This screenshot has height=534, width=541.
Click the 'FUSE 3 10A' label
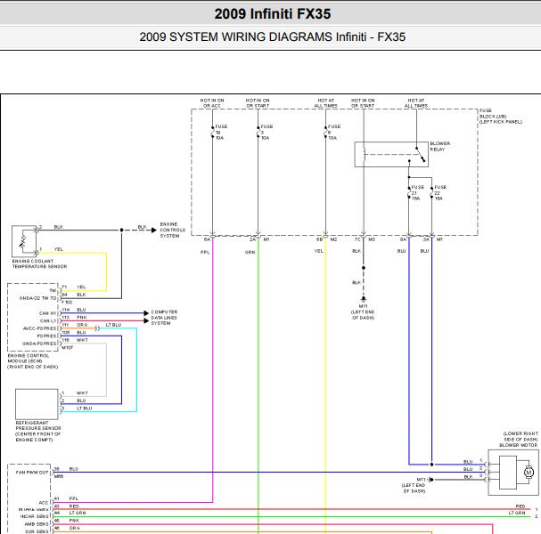coord(266,133)
